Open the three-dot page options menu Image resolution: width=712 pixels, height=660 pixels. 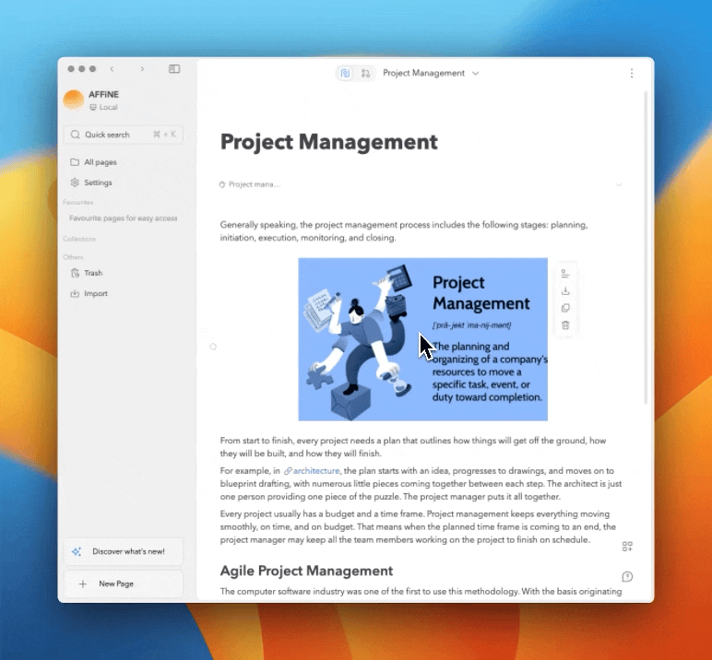click(x=632, y=73)
